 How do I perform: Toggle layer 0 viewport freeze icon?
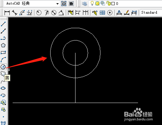pos(102,3)
